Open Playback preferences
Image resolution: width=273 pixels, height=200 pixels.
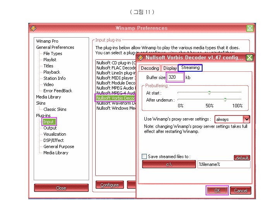pyautogui.click(x=52, y=72)
